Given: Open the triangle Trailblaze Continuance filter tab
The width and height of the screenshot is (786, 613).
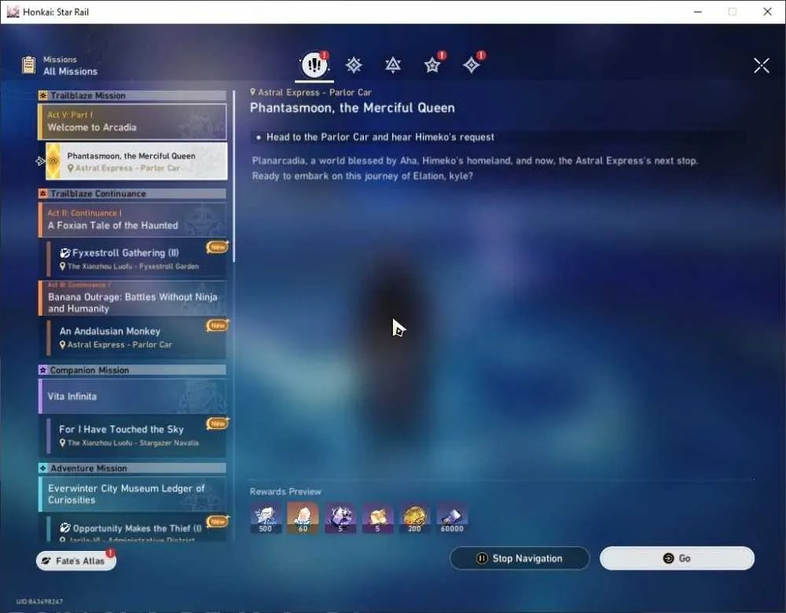Looking at the screenshot, I should 392,65.
